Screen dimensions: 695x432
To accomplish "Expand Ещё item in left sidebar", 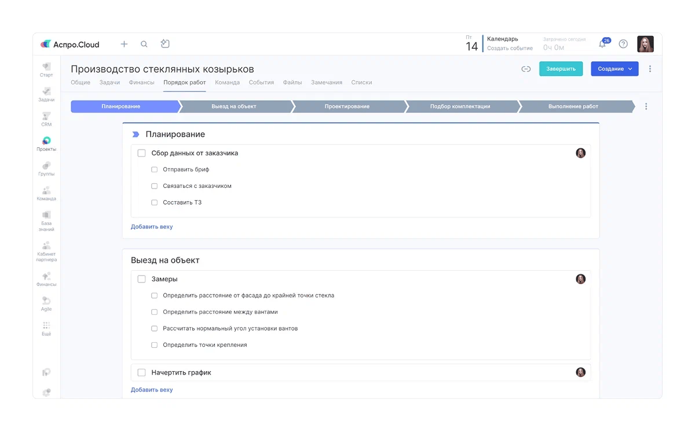I will click(46, 328).
